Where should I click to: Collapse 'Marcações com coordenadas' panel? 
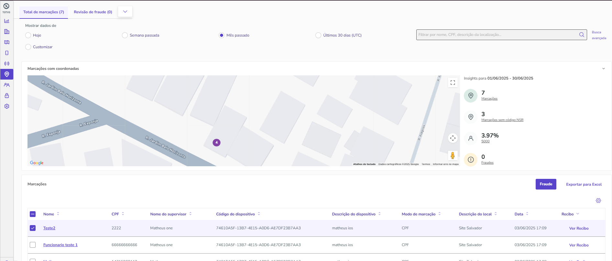click(x=603, y=69)
